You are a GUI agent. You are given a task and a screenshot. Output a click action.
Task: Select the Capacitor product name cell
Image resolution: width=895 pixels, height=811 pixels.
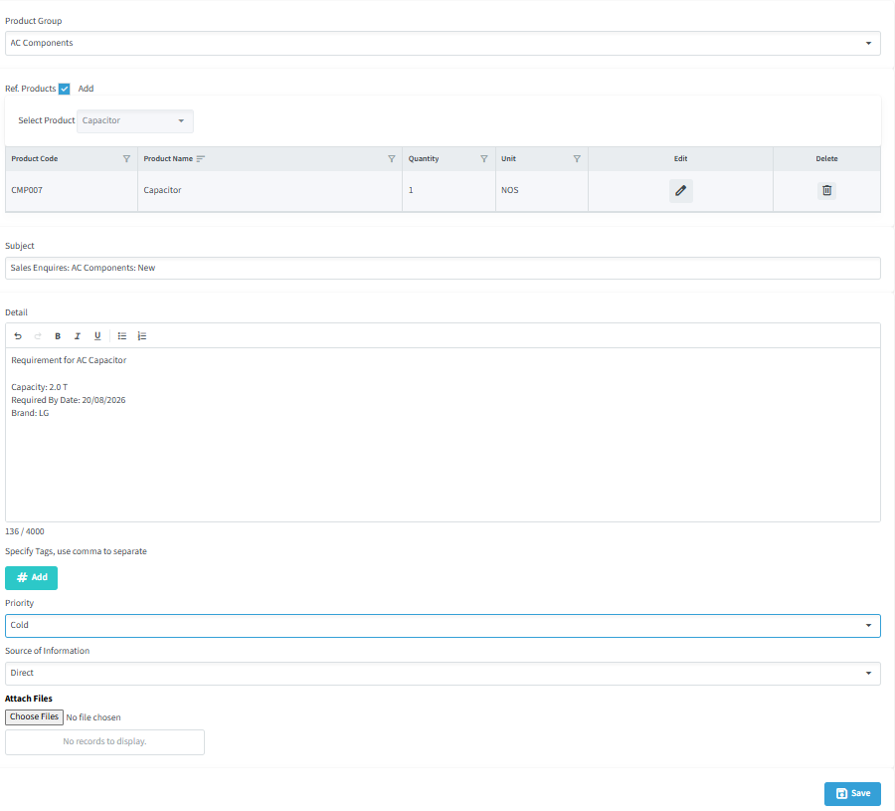pyautogui.click(x=269, y=191)
